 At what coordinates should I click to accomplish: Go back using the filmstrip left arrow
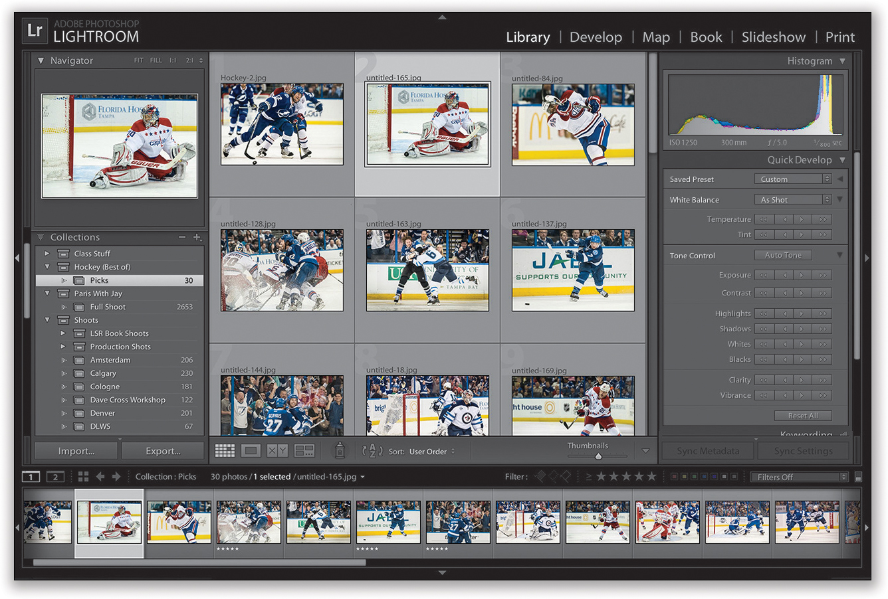100,477
